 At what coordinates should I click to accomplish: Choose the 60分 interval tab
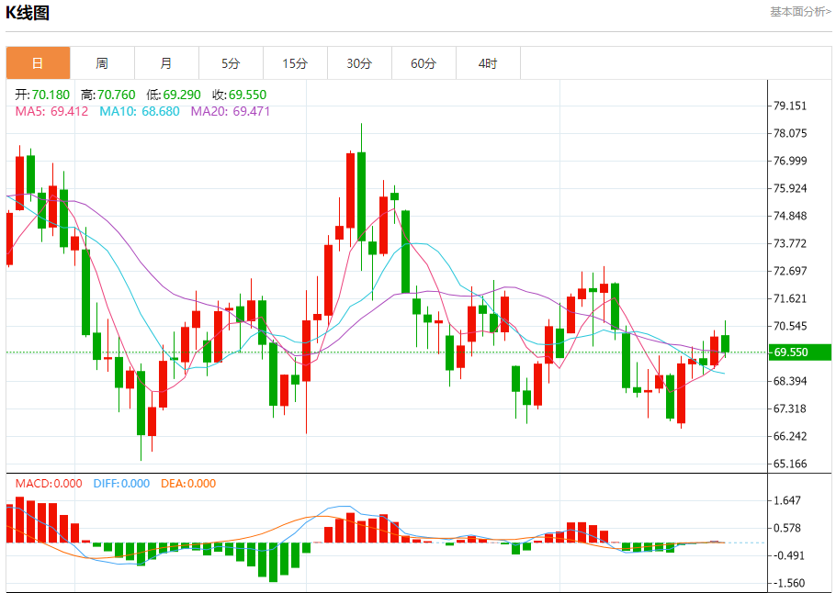[x=424, y=63]
